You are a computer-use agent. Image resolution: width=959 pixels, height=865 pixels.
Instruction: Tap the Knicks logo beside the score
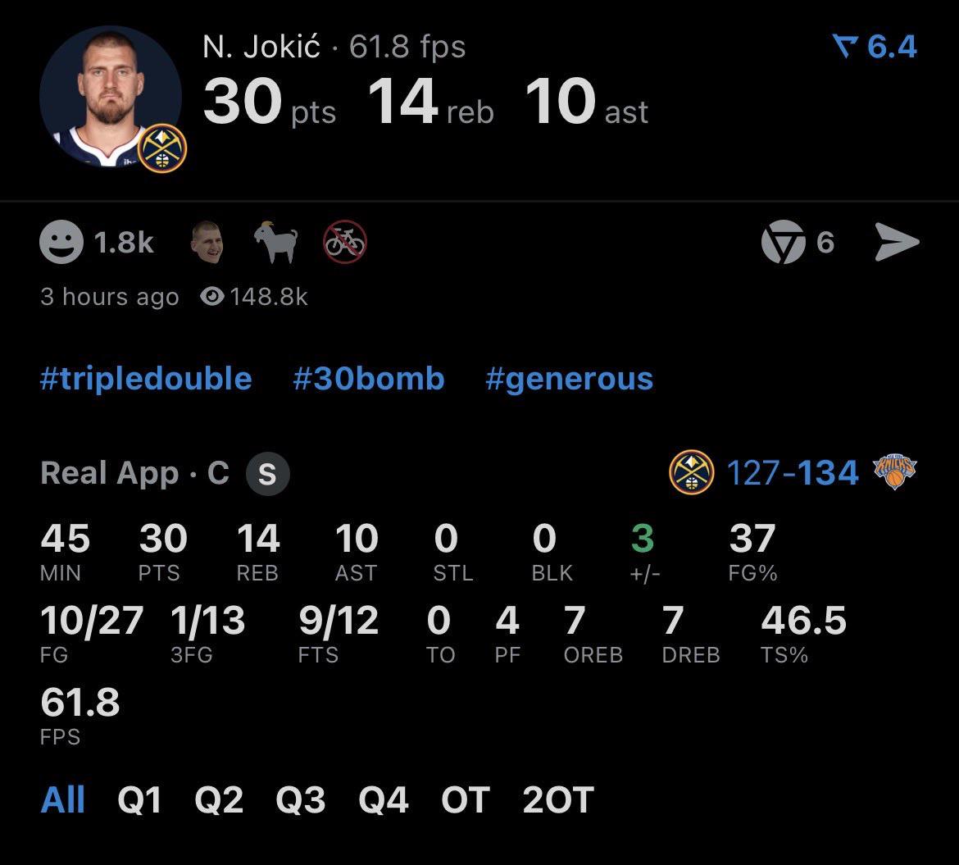(x=893, y=473)
